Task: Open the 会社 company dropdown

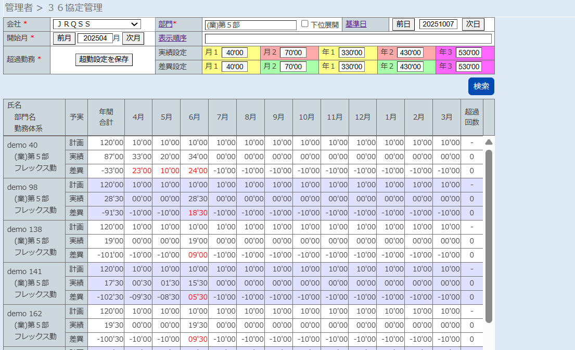Action: [x=97, y=24]
